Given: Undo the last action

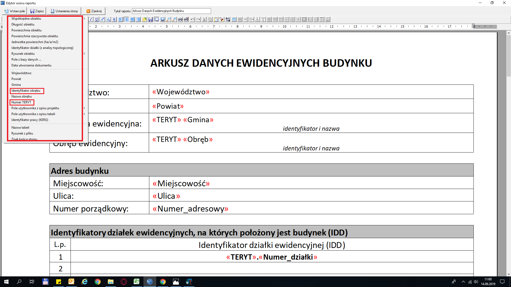Looking at the screenshot, I should pos(192,19).
